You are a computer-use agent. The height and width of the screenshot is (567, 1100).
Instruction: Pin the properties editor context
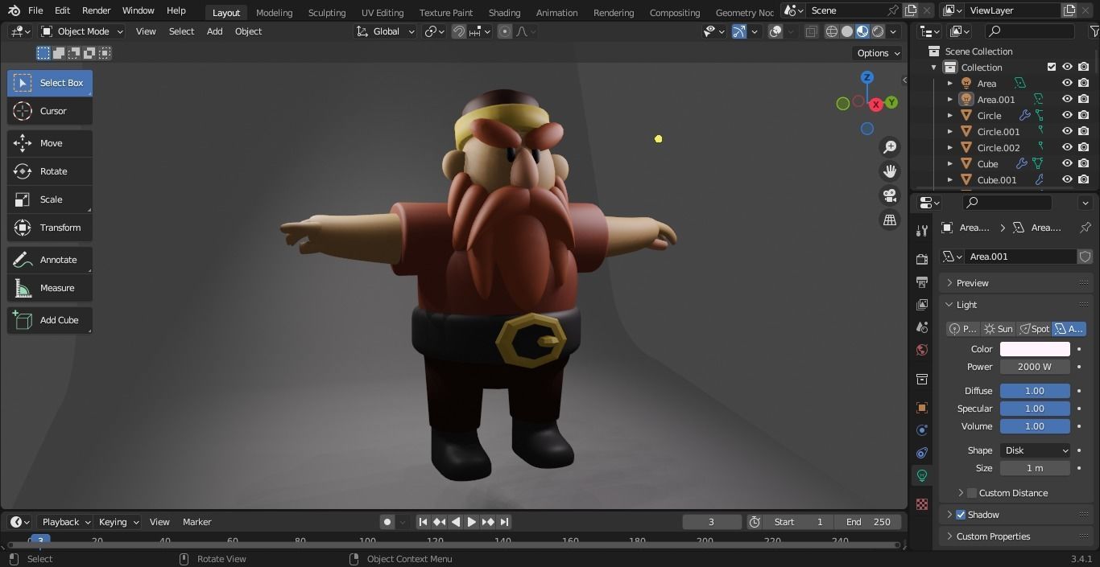point(1085,228)
